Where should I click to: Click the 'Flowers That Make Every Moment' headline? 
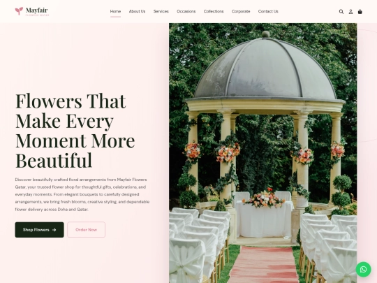tap(75, 131)
